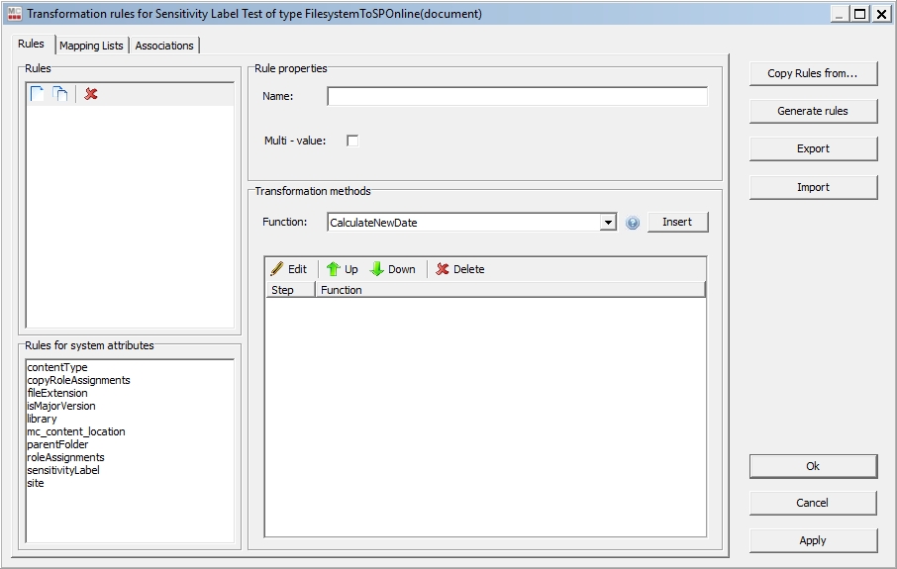
Task: Move step Down with green arrow
Action: pyautogui.click(x=393, y=269)
